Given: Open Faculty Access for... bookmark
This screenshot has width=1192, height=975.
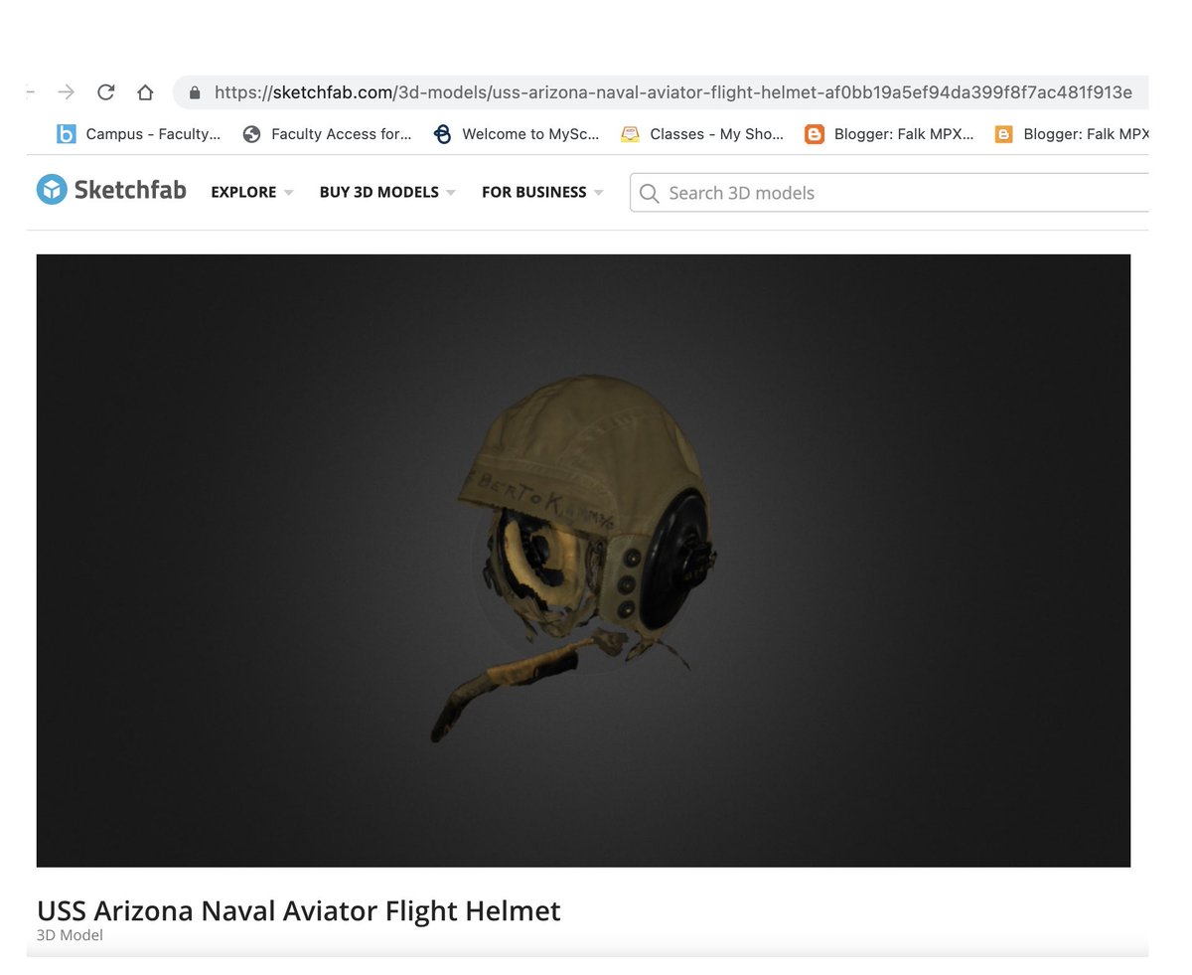Looking at the screenshot, I should point(327,133).
